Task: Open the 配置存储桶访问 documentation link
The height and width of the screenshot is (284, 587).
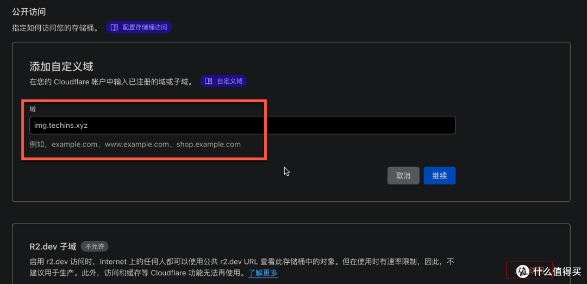Action: 139,27
